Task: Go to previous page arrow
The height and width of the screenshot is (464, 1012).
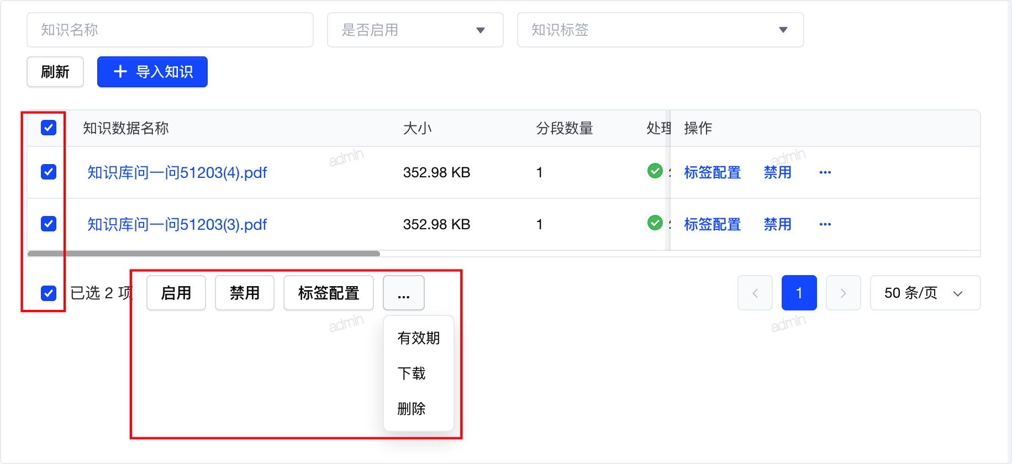Action: coord(755,293)
